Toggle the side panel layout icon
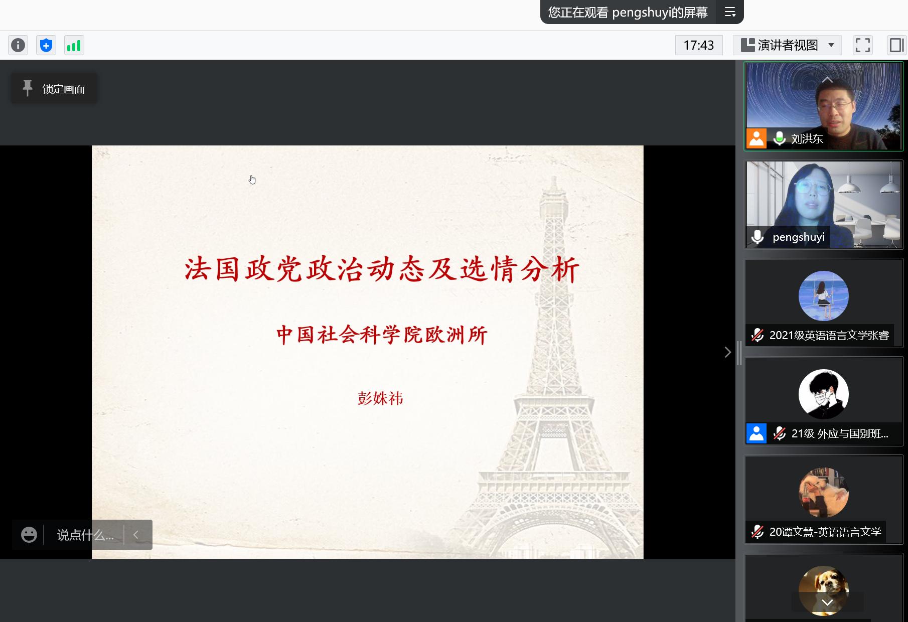The image size is (908, 622). tap(896, 45)
